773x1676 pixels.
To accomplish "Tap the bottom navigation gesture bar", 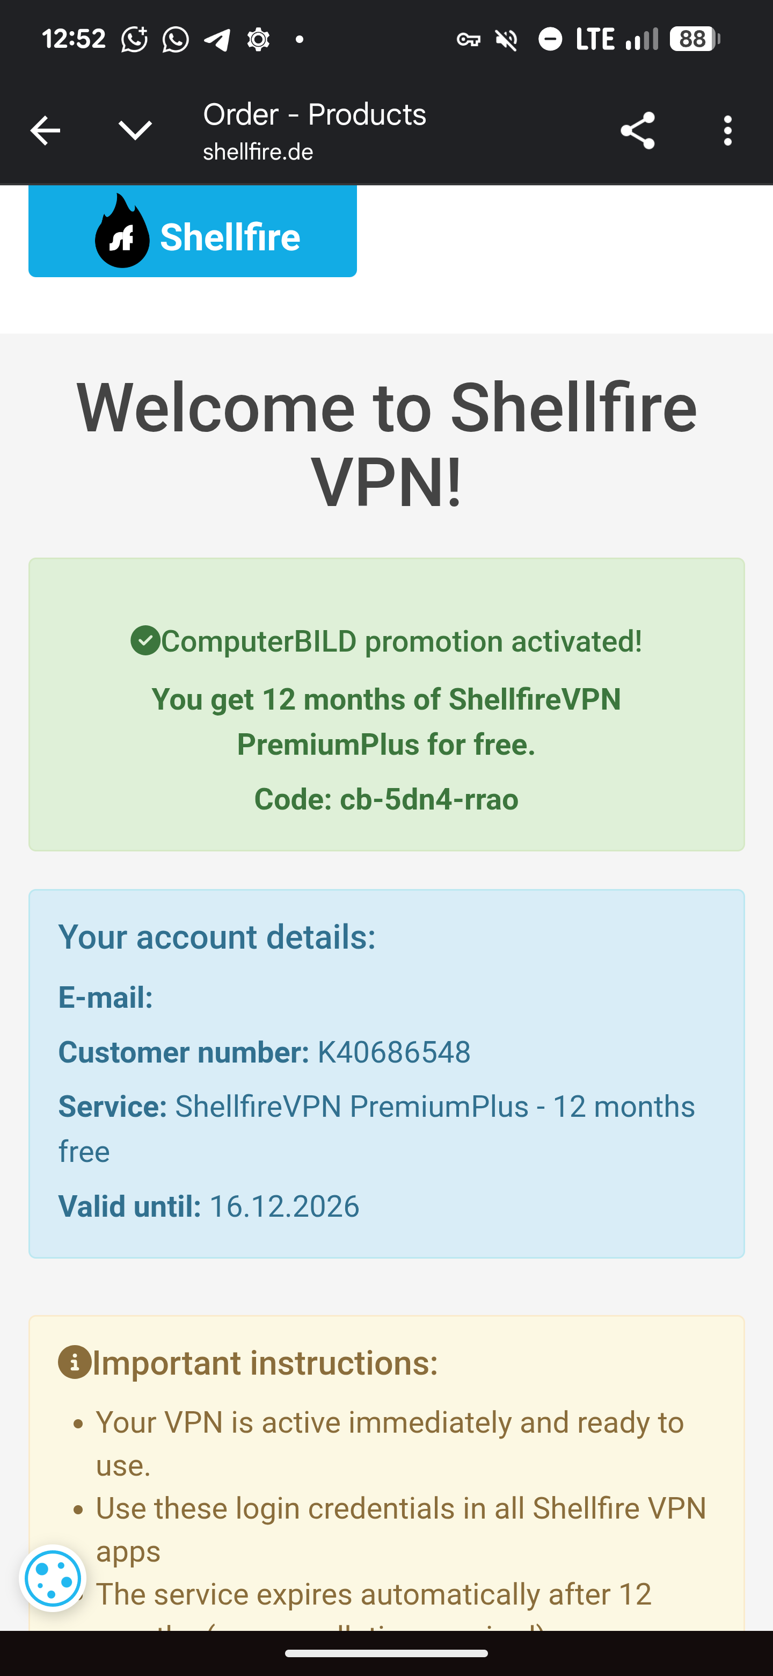I will [x=386, y=1653].
